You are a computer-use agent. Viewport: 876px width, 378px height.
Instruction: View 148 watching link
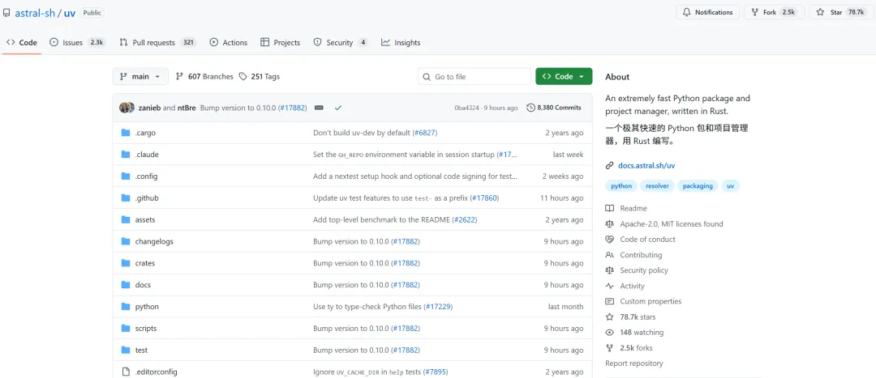click(x=634, y=333)
